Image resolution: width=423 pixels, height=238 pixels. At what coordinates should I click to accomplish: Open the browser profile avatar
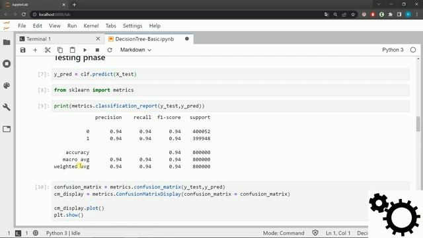(408, 15)
